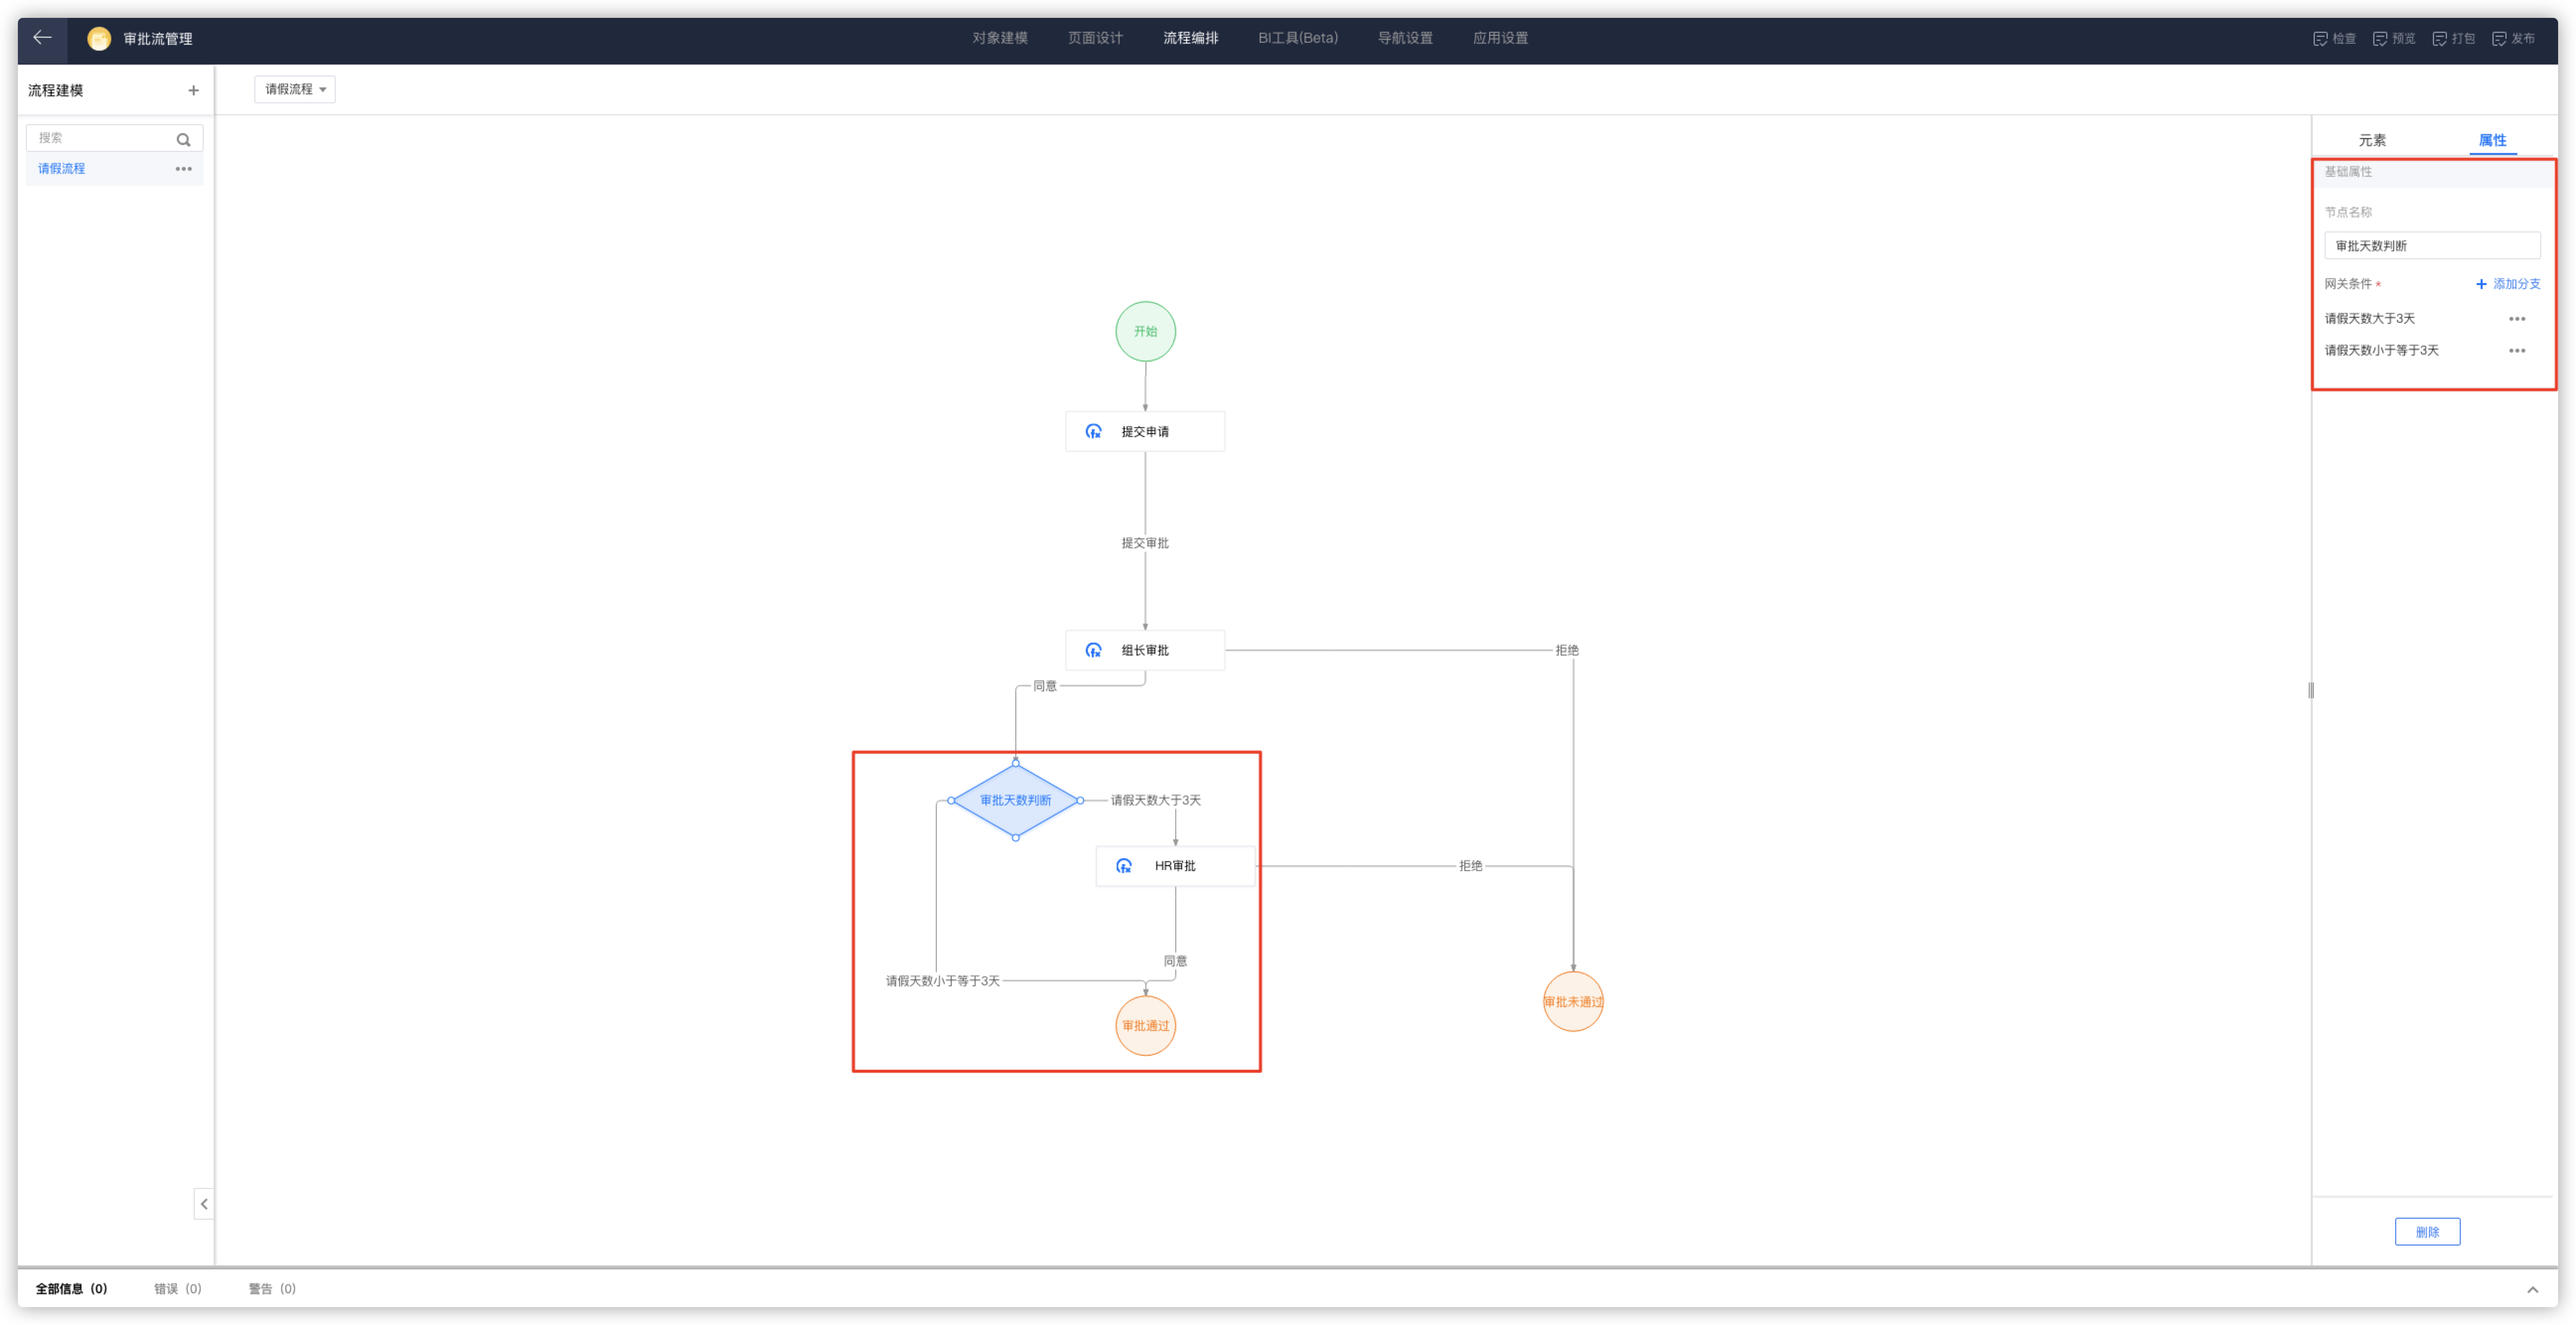Screen dimensions: 2576x1325
Task: Click the user-task icon on 提交申请 node
Action: click(x=1094, y=431)
